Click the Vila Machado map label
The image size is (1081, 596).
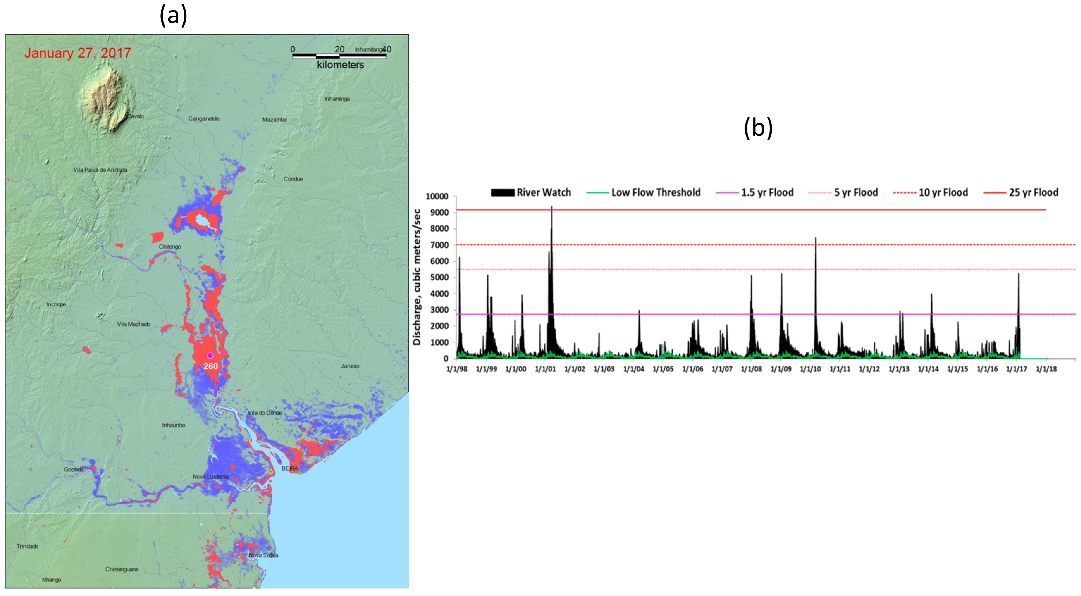pyautogui.click(x=134, y=324)
